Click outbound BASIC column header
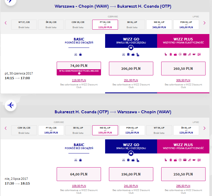Screen dimensions: 212x196 pos(79,41)
